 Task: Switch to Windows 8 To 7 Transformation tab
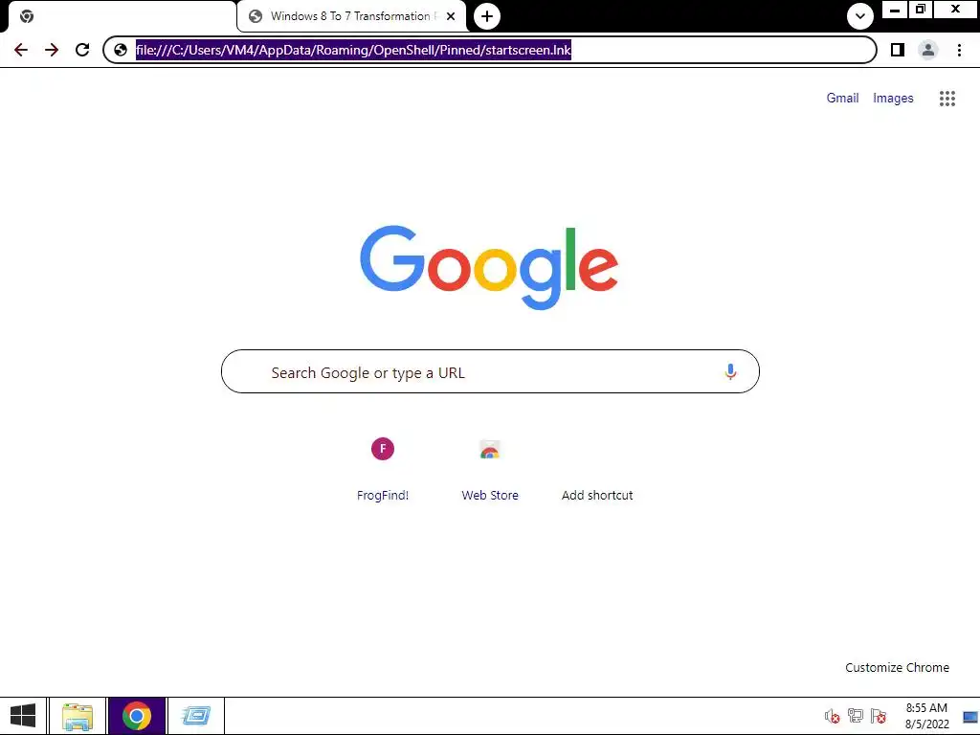(350, 16)
